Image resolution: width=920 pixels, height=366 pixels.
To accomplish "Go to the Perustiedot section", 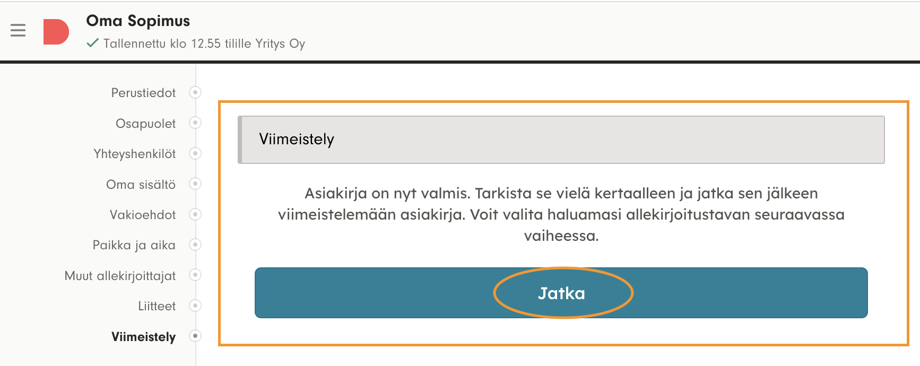I will coord(143,93).
